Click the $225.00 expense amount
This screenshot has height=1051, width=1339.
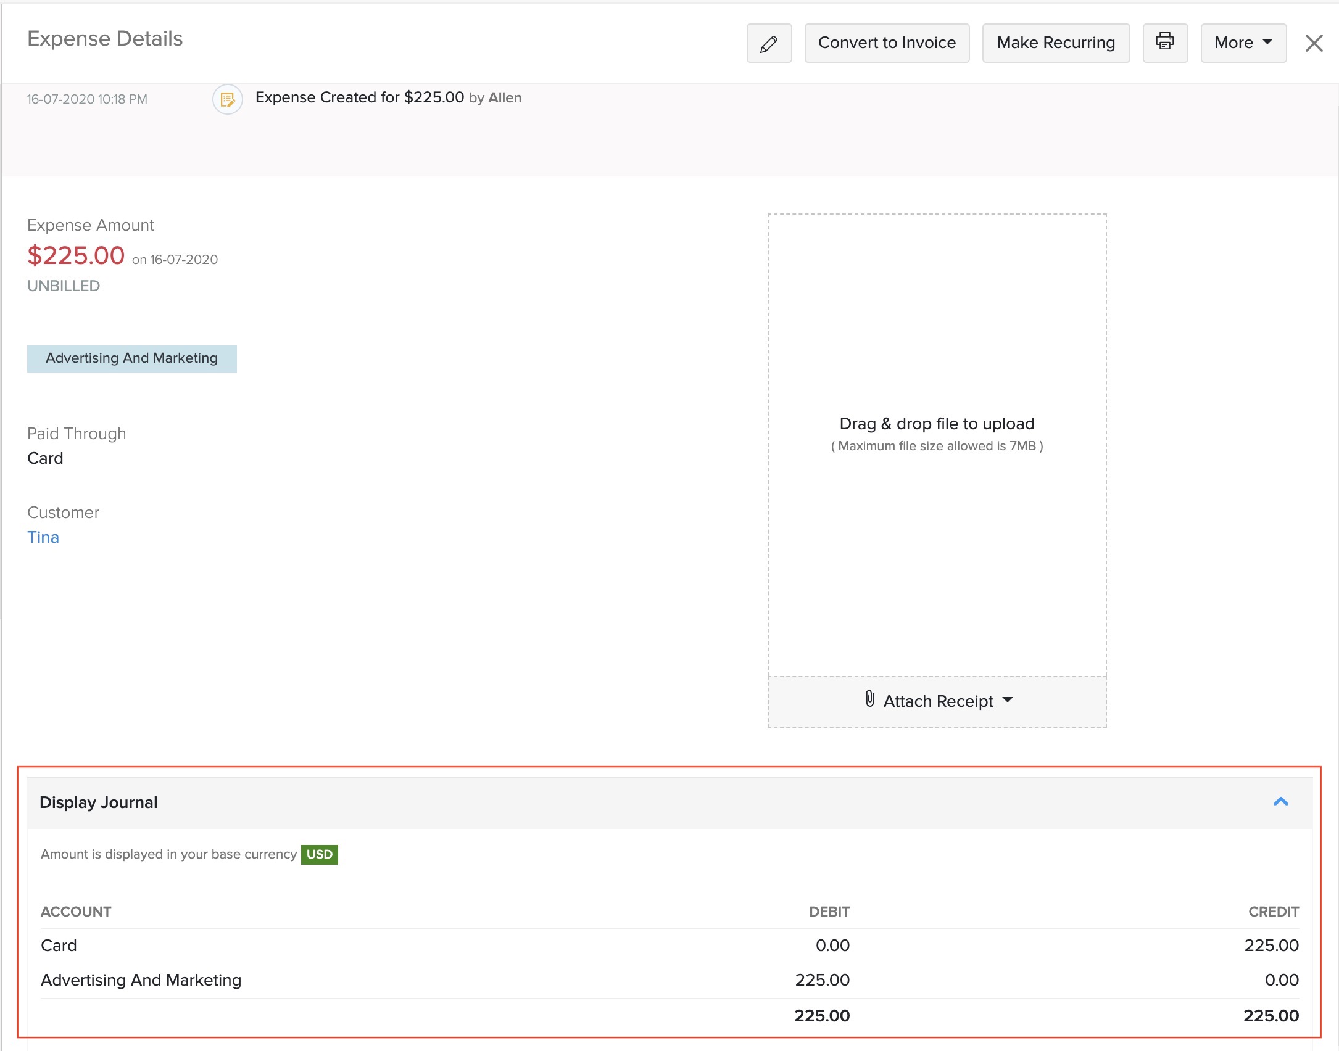(x=76, y=255)
